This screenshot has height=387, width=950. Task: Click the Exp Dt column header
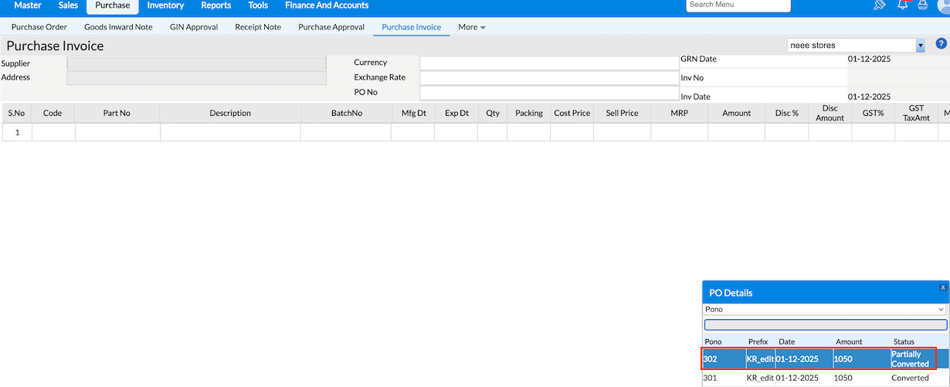pos(456,113)
